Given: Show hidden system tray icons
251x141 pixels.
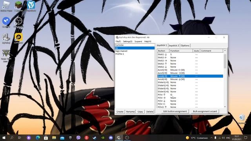Looking at the screenshot, I should click(211, 137).
